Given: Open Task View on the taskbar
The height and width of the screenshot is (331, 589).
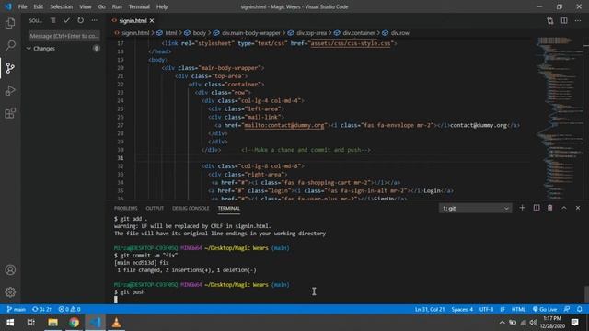Looking at the screenshot, I should pos(31,323).
